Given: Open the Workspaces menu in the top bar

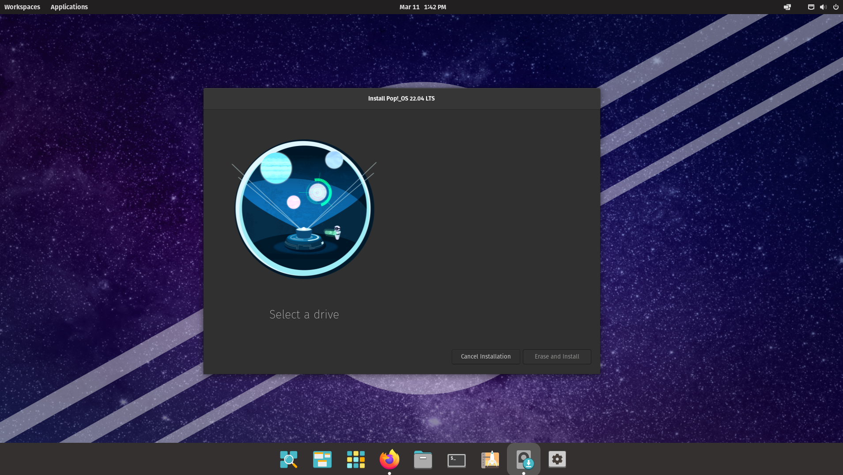Looking at the screenshot, I should (x=22, y=7).
